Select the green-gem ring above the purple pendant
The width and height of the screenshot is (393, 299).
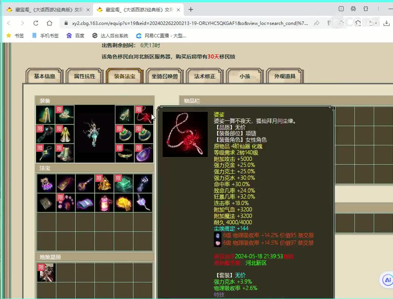tap(144, 134)
